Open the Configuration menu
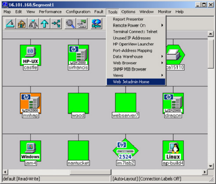The height and width of the screenshot is (184, 216). pos(78,12)
